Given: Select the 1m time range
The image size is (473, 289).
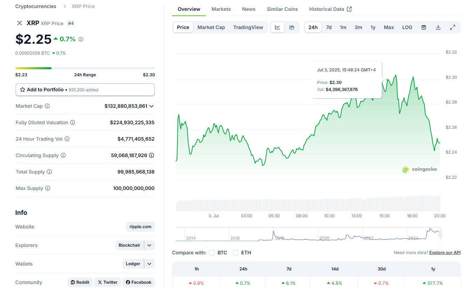Looking at the screenshot, I should point(343,27).
